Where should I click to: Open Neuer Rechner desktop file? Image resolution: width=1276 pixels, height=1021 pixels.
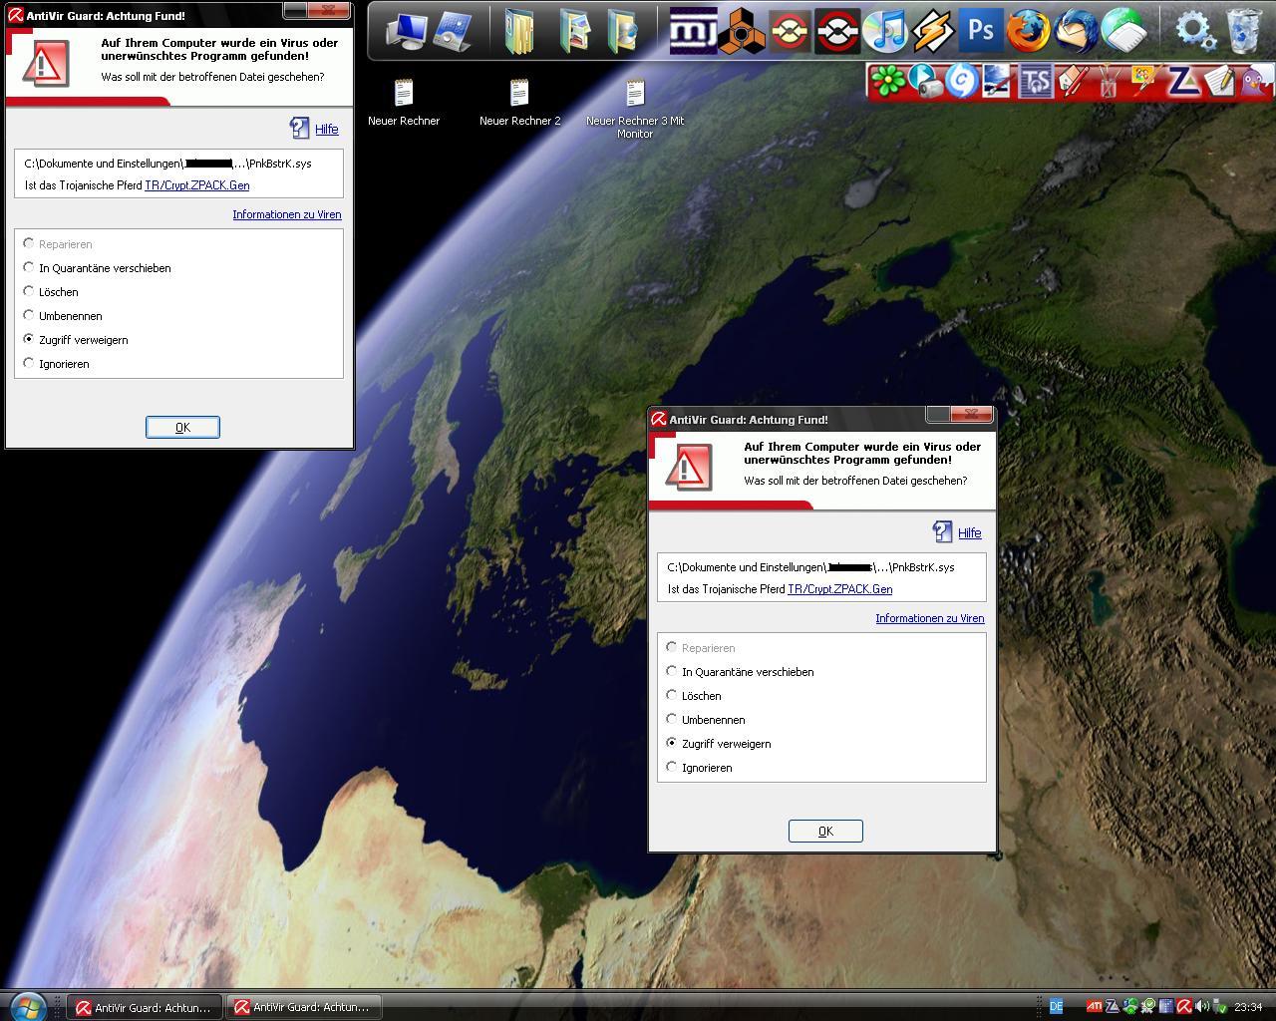tap(404, 104)
